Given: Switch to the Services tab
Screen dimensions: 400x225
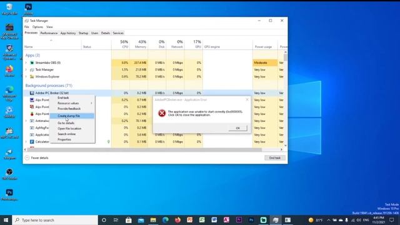Looking at the screenshot, I should click(x=118, y=33).
